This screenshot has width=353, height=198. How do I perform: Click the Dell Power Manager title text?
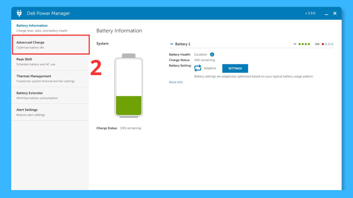(49, 13)
